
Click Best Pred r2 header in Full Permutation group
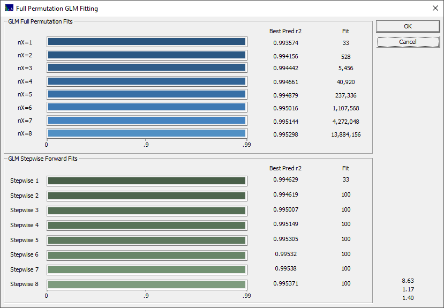[x=285, y=31]
